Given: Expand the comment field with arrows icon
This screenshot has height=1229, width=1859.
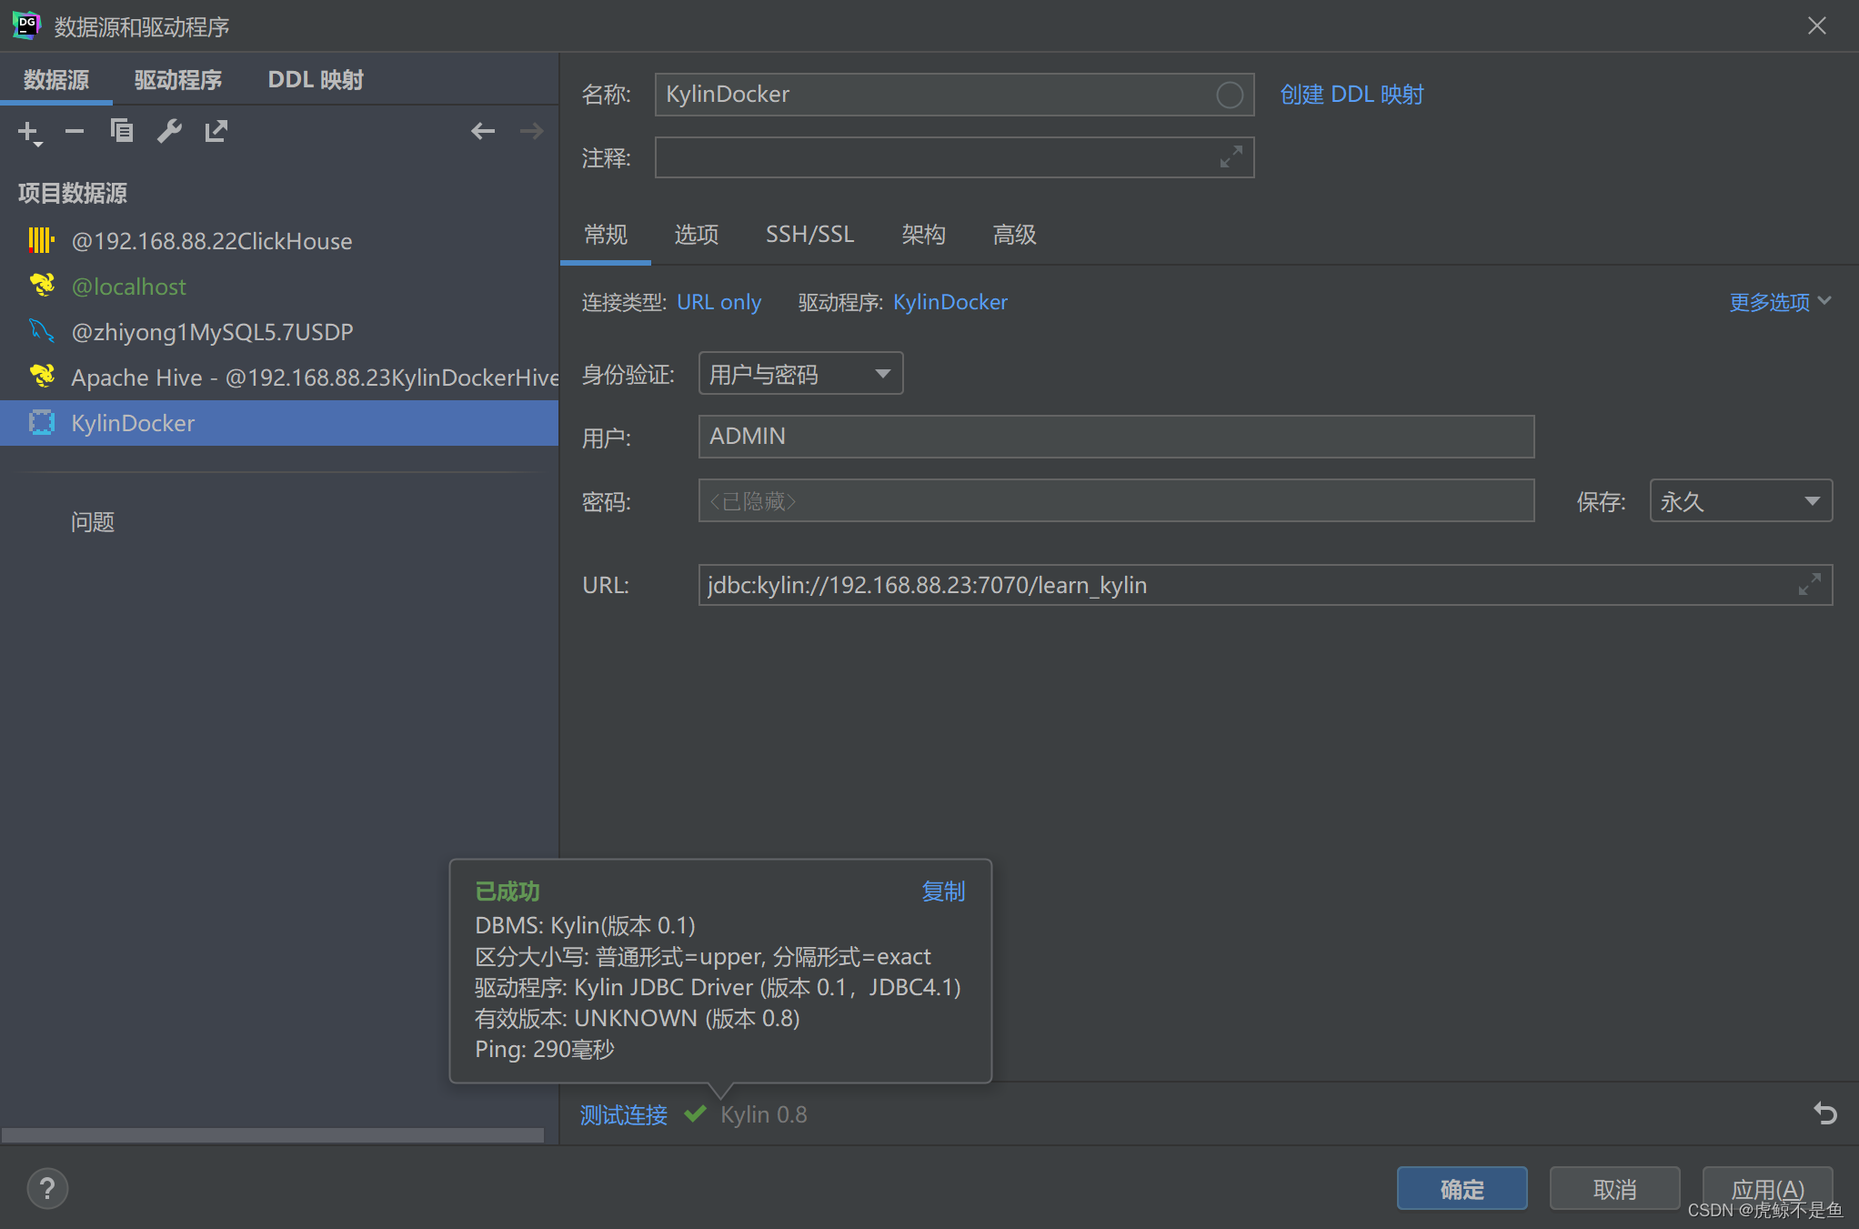Looking at the screenshot, I should pyautogui.click(x=1231, y=157).
